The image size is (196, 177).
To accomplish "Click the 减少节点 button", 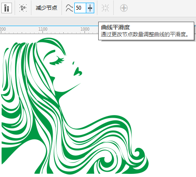I will coord(46,8).
